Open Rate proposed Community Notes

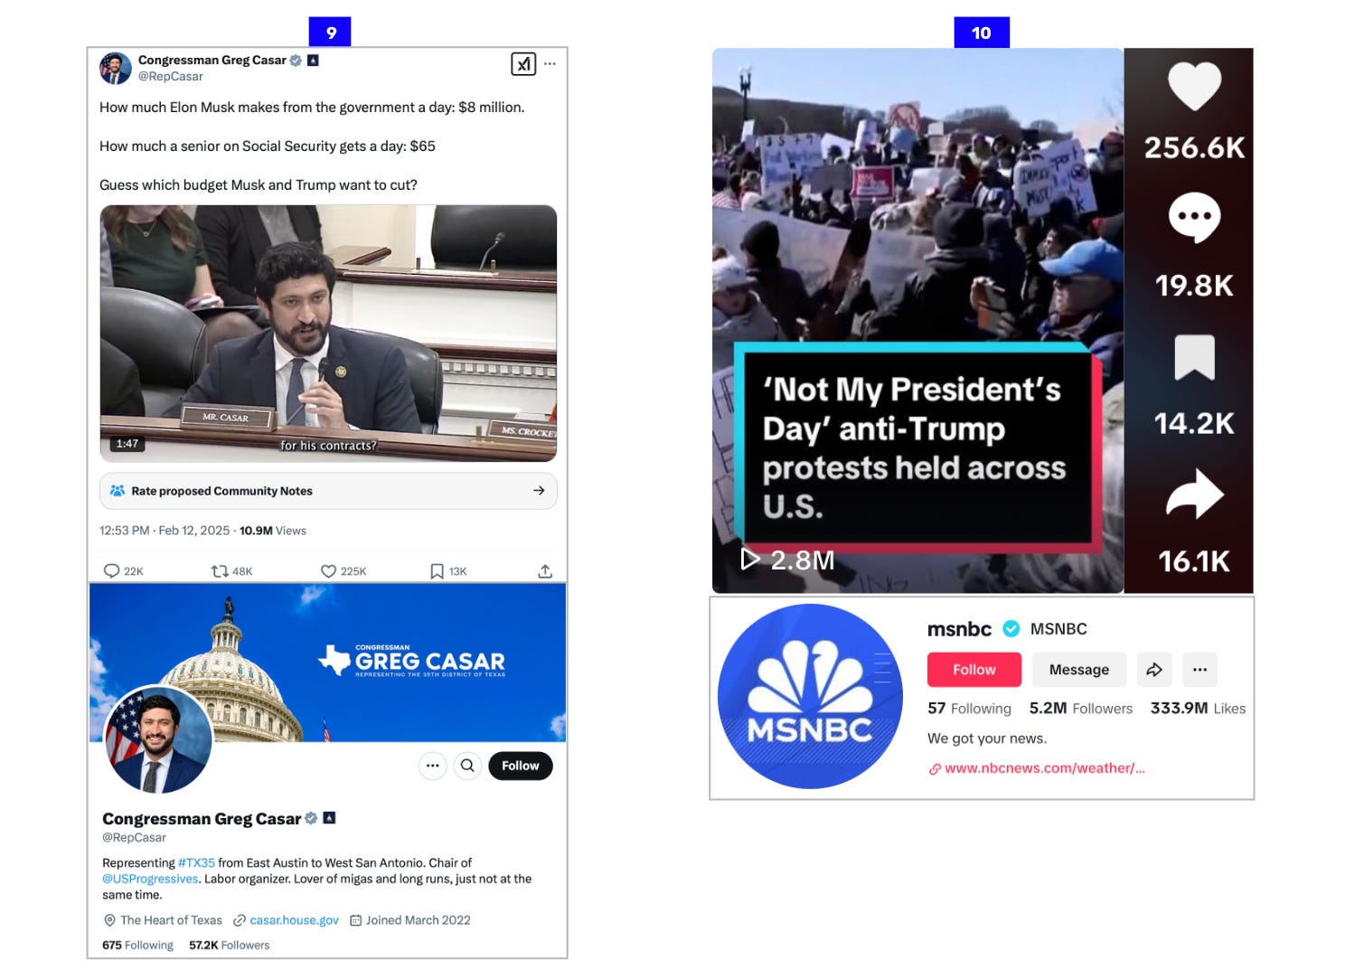(x=328, y=491)
